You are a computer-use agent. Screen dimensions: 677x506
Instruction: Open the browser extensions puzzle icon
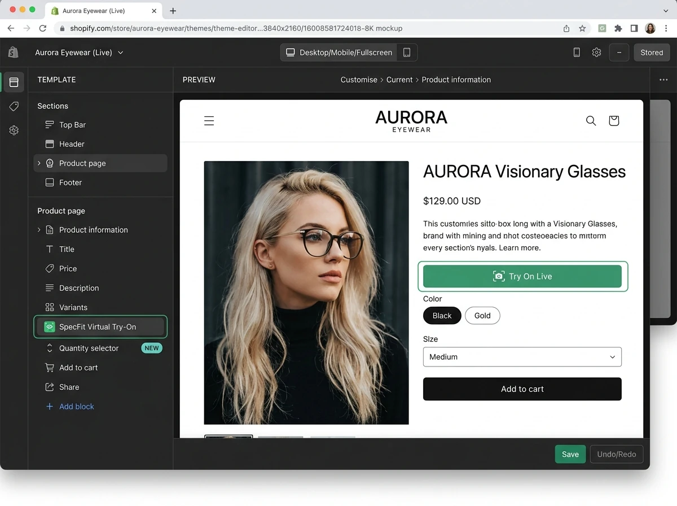[618, 28]
